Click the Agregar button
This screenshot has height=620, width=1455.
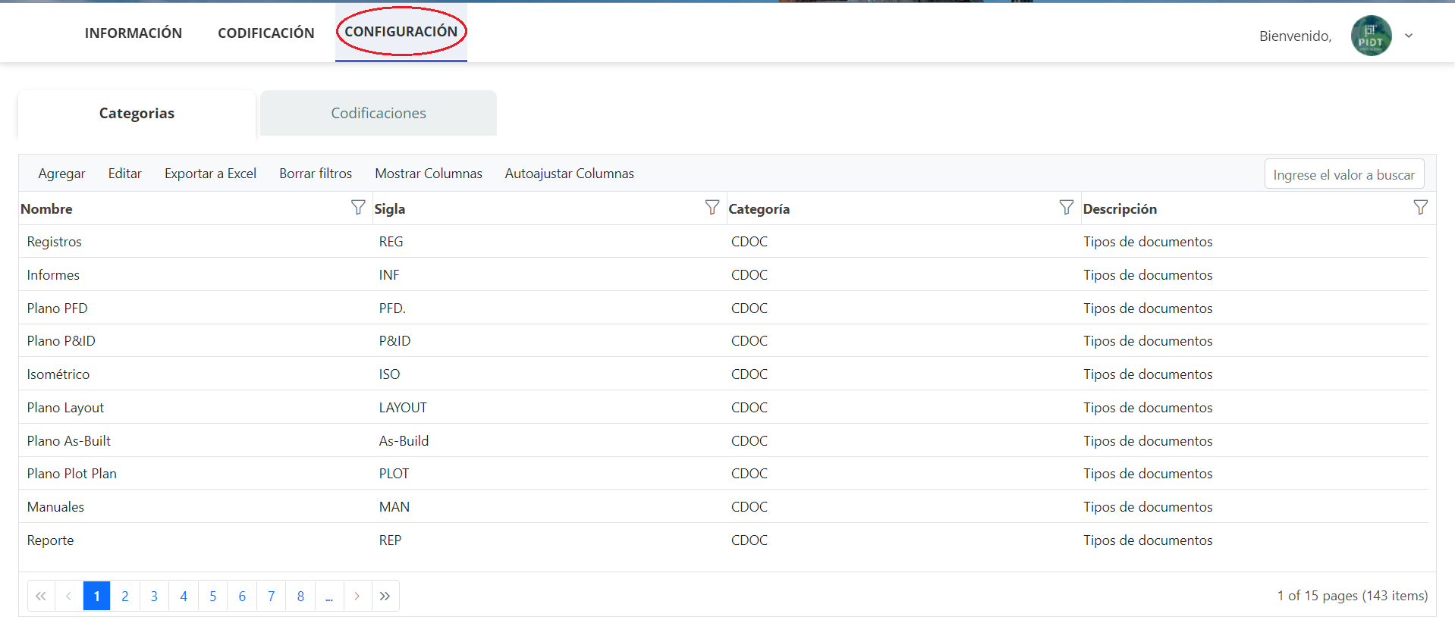pos(61,174)
